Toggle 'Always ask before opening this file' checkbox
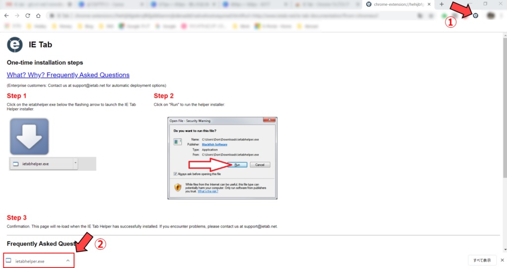The width and height of the screenshot is (507, 268). pos(175,174)
